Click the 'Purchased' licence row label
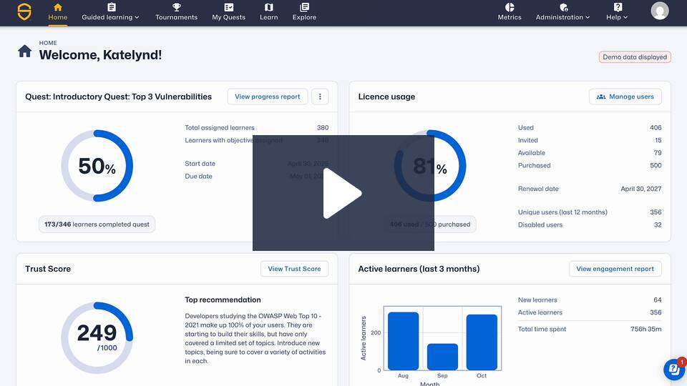This screenshot has height=386, width=687. pos(534,165)
